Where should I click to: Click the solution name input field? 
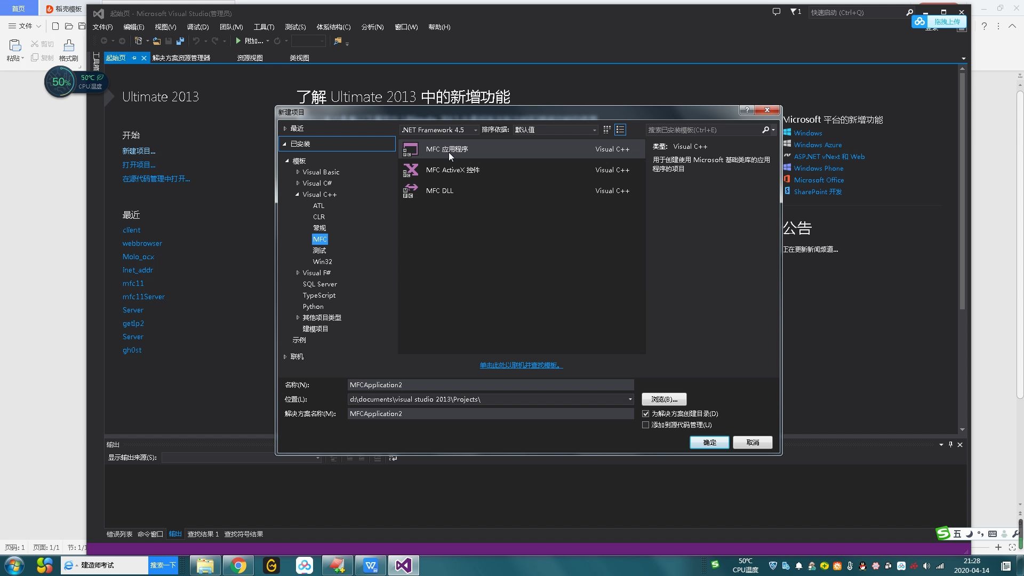coord(491,414)
